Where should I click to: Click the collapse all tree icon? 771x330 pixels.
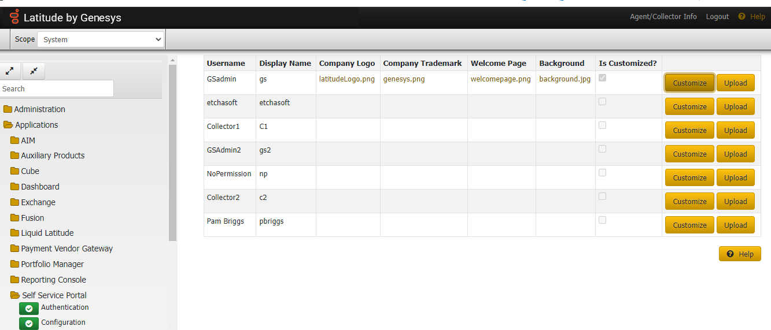pos(34,71)
